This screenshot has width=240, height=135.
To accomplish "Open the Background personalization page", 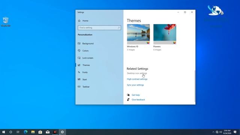I will 88,43.
